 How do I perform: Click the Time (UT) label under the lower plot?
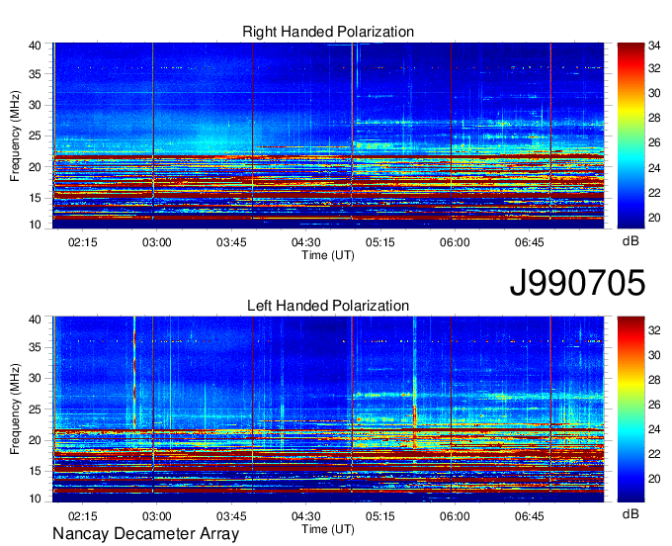pos(328,529)
